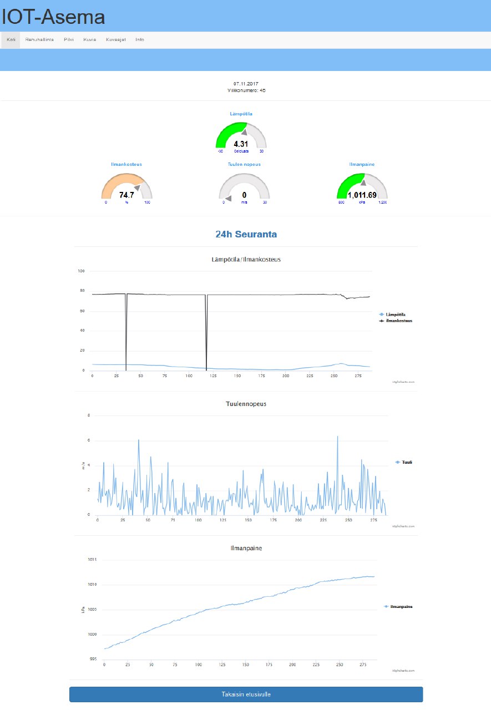Click the Tuulen nopeus wind gauge

(x=244, y=186)
